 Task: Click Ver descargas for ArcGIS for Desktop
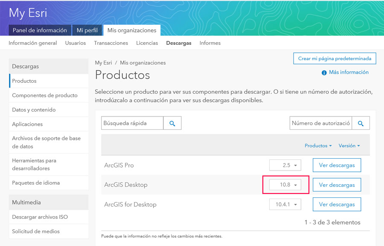(337, 204)
